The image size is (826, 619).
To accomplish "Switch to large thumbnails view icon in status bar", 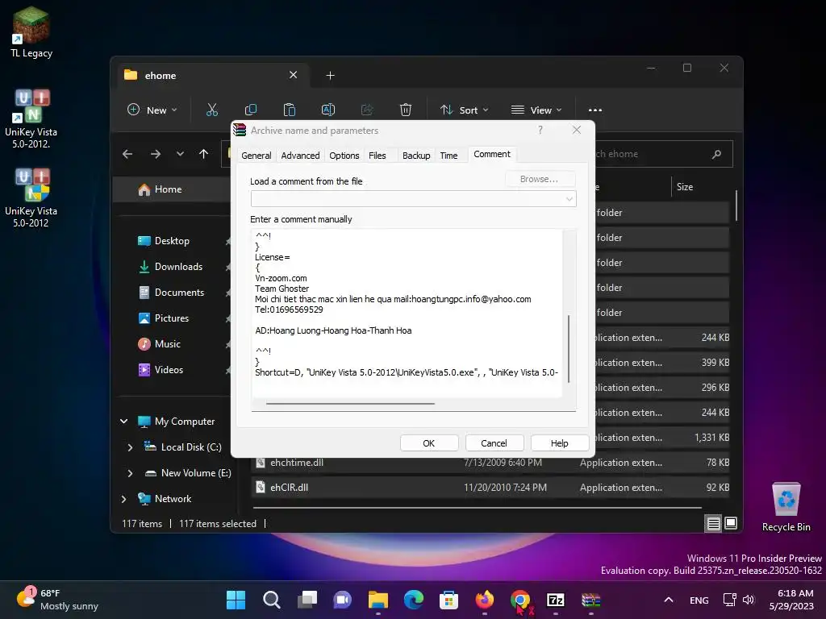I will coord(731,523).
